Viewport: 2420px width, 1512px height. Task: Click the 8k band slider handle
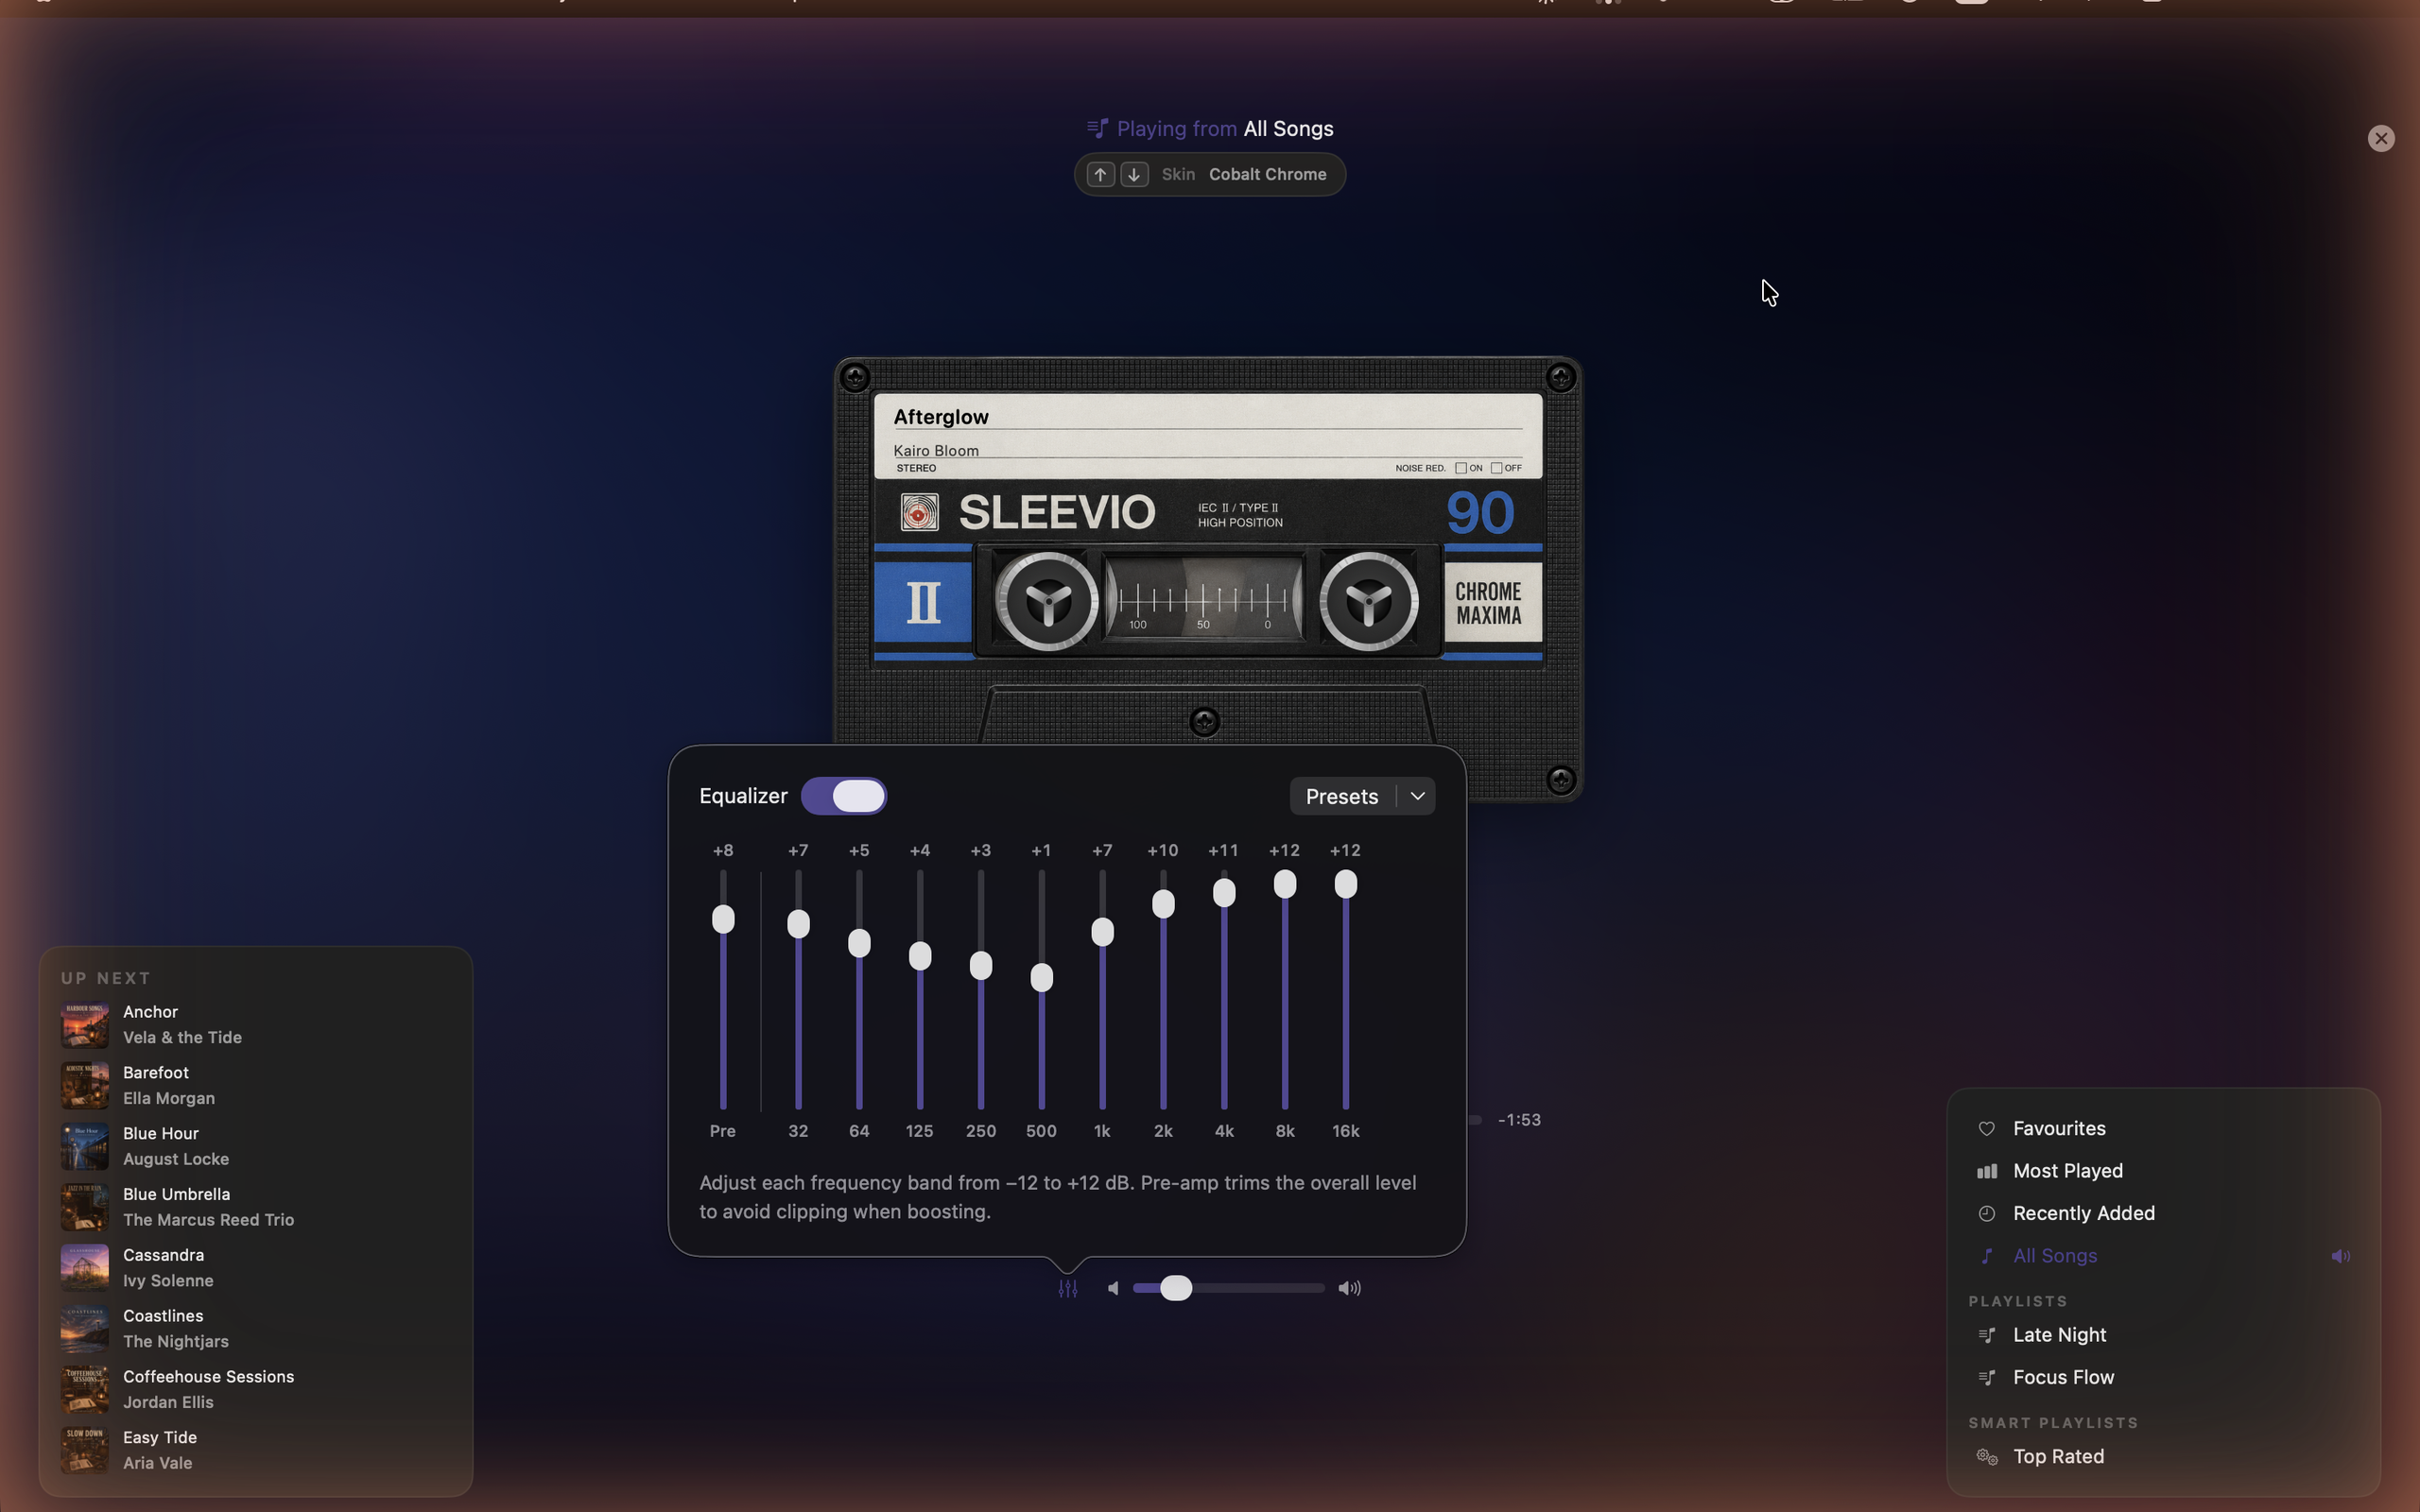(x=1285, y=884)
